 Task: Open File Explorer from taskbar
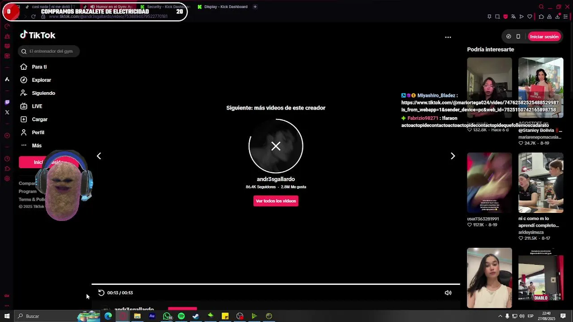137,316
